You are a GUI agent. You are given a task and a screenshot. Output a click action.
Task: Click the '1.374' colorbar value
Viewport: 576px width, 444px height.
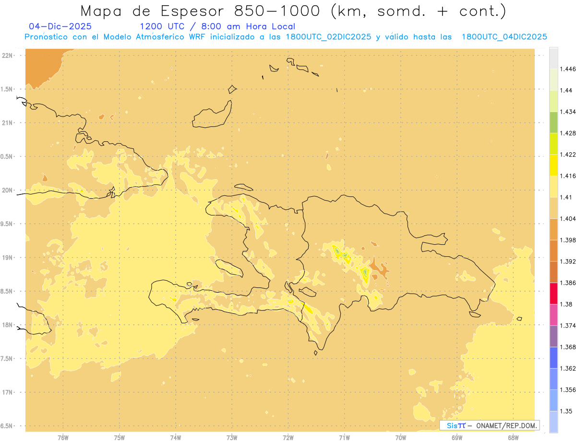coord(567,325)
